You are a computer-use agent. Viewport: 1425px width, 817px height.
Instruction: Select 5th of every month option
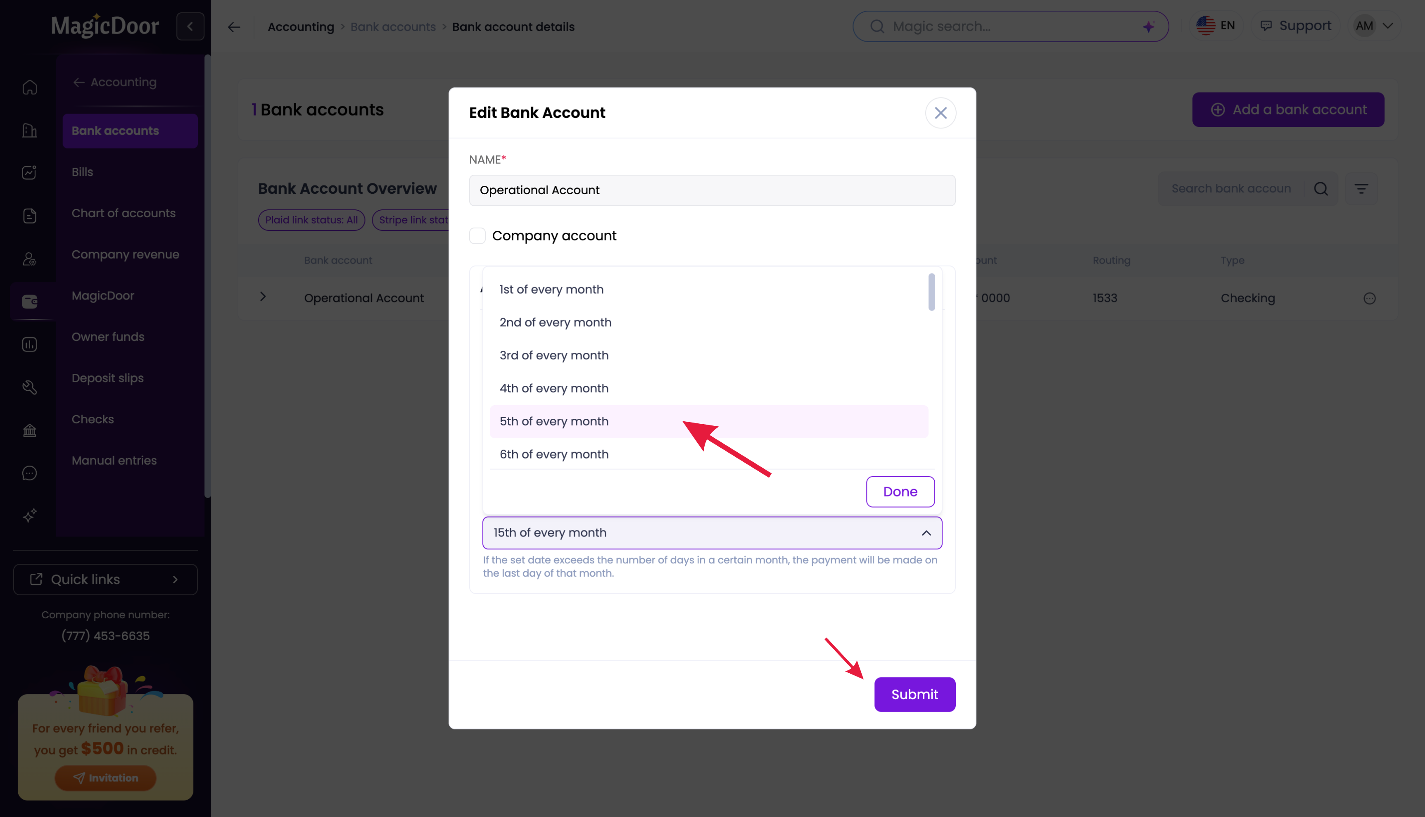(x=554, y=421)
